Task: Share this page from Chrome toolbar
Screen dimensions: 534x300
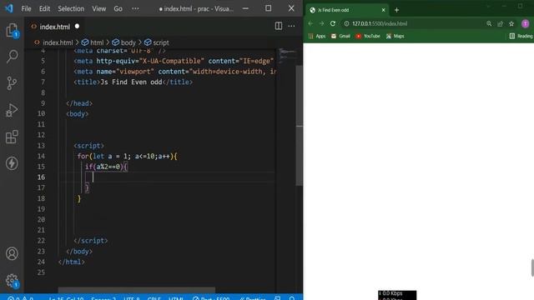Action: point(500,23)
